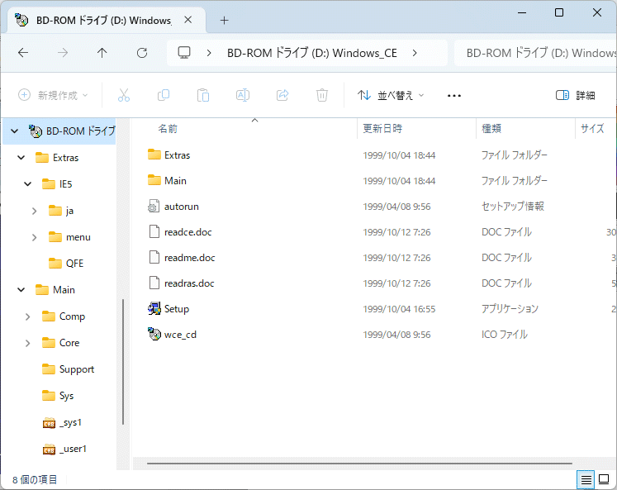The width and height of the screenshot is (617, 490).
Task: Click the アプリケーション type cell
Action: click(510, 309)
